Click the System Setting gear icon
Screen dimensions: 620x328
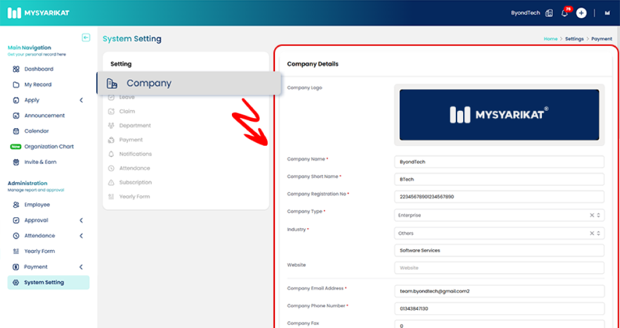pos(16,283)
